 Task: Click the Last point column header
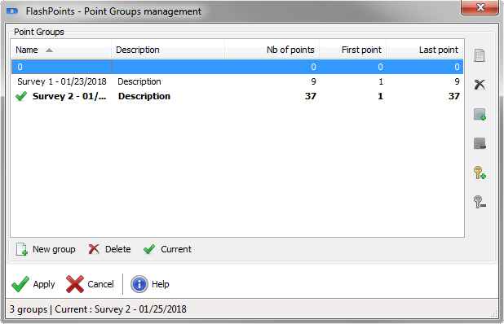[x=425, y=50]
